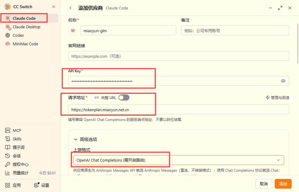Toggle the 完整 URL switch
Viewport: 299px width, 192px height.
tap(124, 98)
